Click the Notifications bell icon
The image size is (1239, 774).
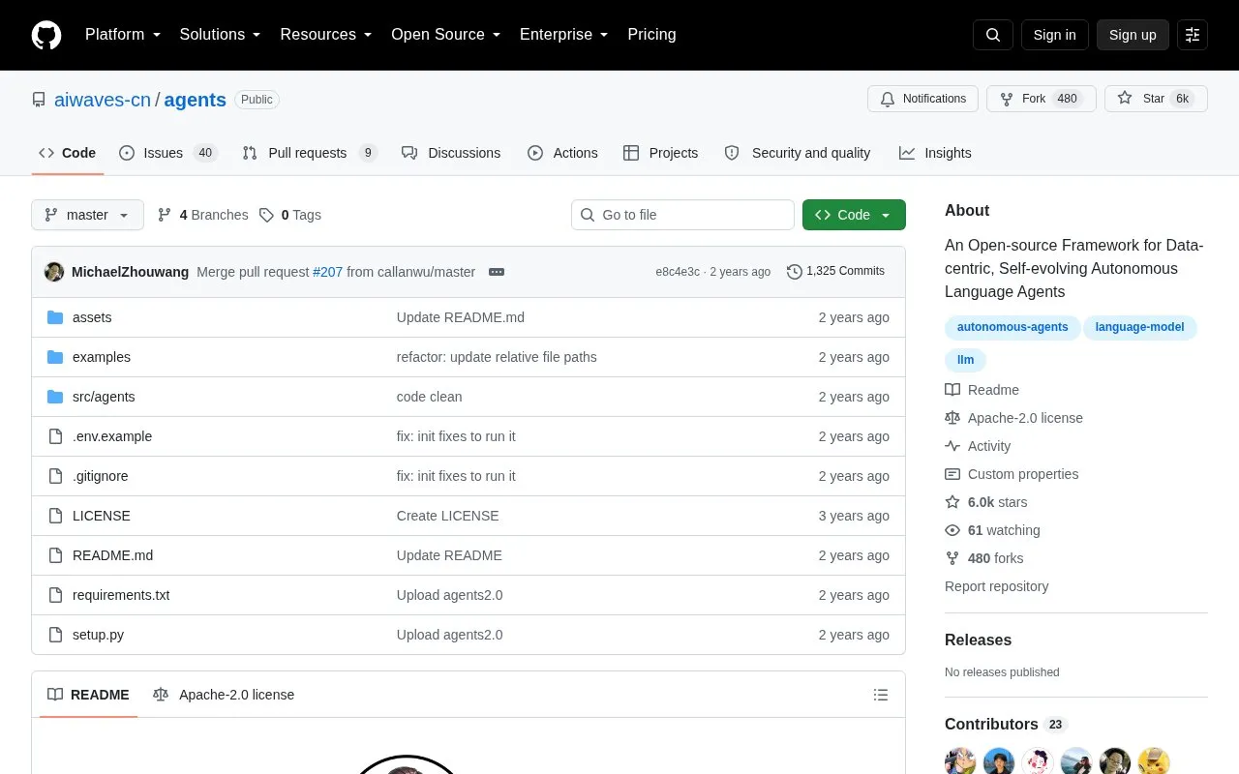(x=888, y=99)
